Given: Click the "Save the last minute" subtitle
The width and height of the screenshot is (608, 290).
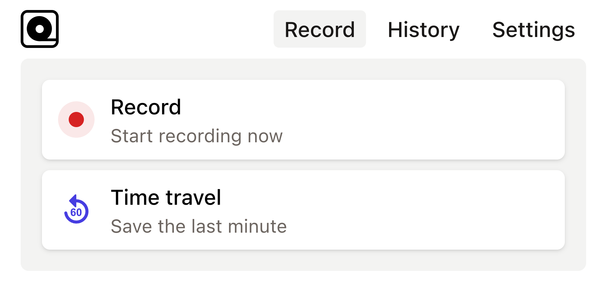Looking at the screenshot, I should [199, 226].
